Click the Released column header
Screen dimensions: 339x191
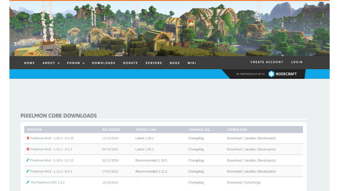tap(111, 129)
